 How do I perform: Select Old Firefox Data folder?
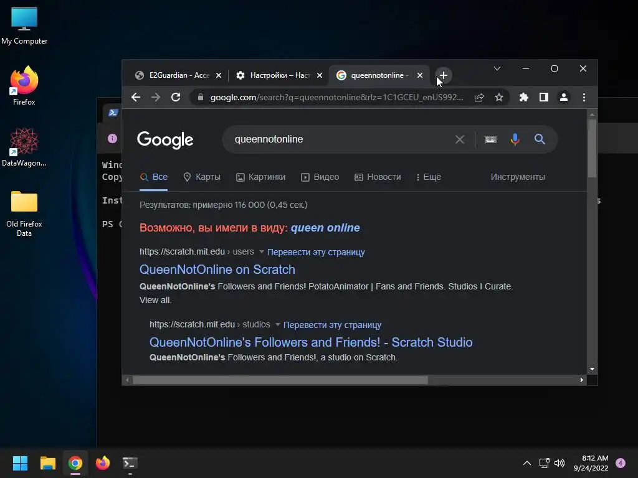(x=24, y=213)
